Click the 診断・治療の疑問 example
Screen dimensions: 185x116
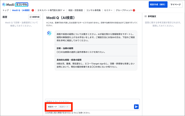[x=96, y=50]
